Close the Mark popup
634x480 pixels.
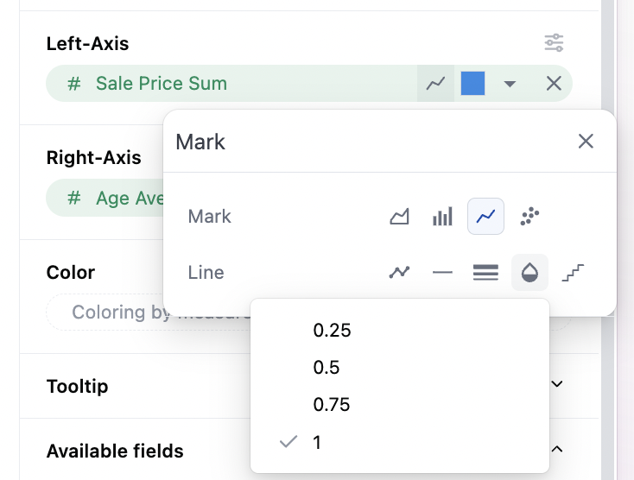586,142
